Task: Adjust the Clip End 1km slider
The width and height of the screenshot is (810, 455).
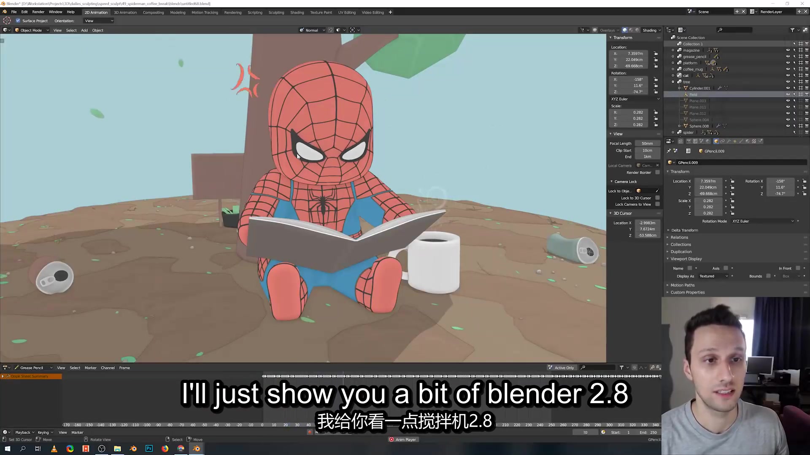Action: click(647, 157)
